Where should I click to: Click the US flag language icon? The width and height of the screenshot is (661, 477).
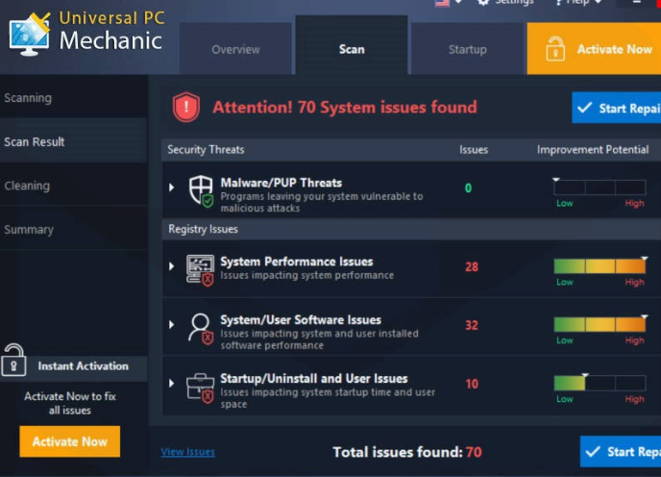click(443, 3)
